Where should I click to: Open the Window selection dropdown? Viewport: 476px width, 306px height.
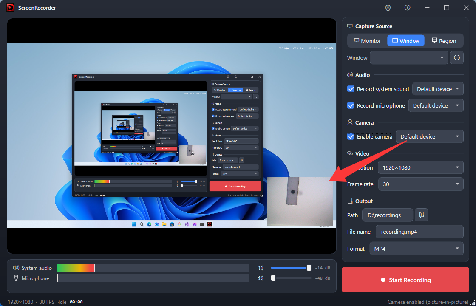pyautogui.click(x=409, y=58)
